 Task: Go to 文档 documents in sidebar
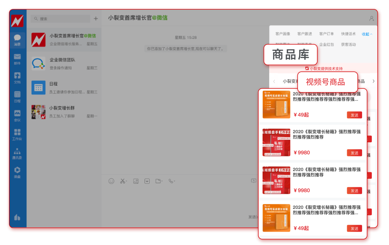pos(17,77)
